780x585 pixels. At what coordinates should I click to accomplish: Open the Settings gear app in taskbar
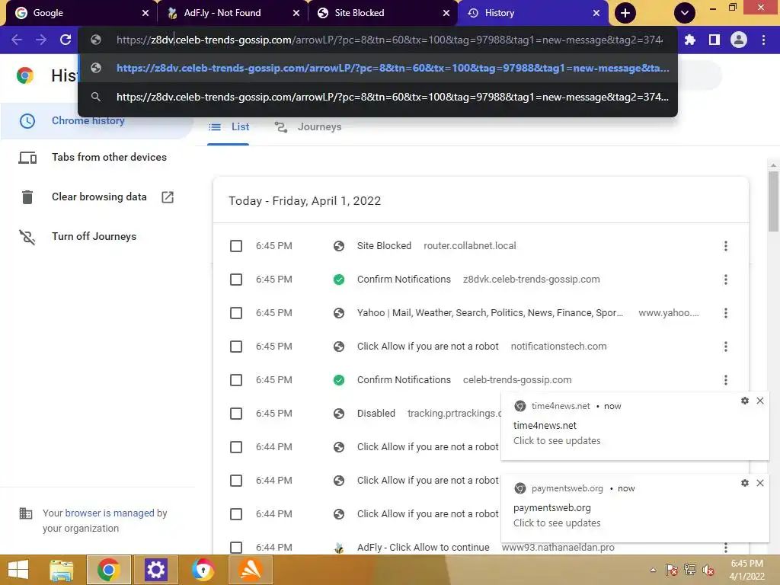[155, 570]
